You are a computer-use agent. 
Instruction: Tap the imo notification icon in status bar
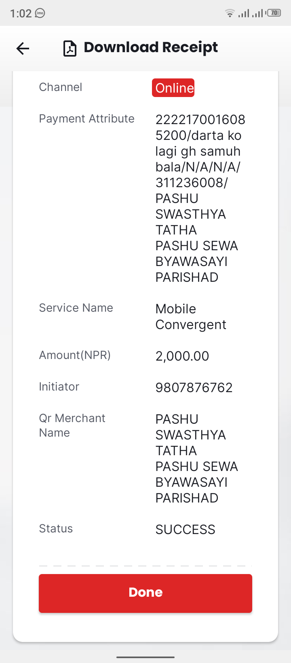40,13
